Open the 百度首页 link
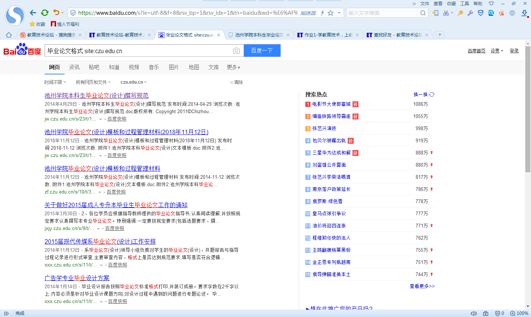This screenshot has width=531, height=317. click(476, 51)
